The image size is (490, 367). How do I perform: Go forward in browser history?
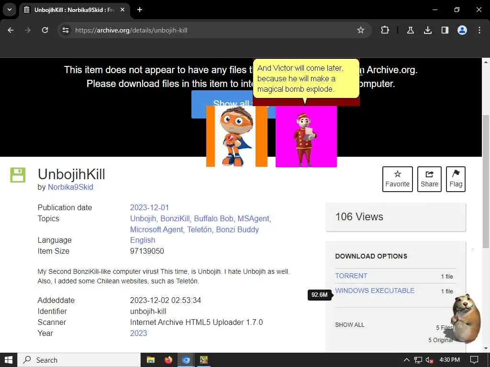[28, 30]
